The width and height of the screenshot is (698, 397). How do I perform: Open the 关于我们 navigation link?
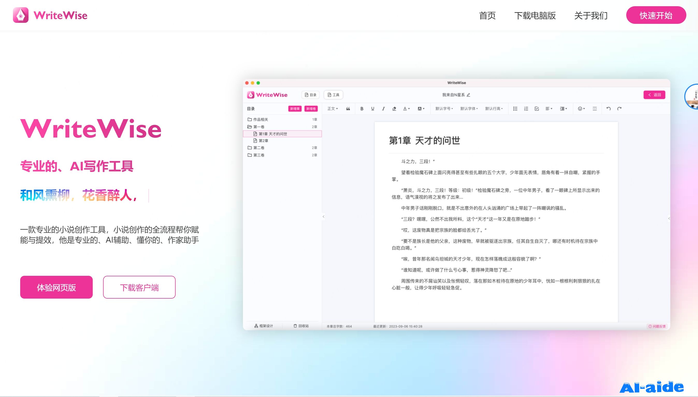click(591, 16)
